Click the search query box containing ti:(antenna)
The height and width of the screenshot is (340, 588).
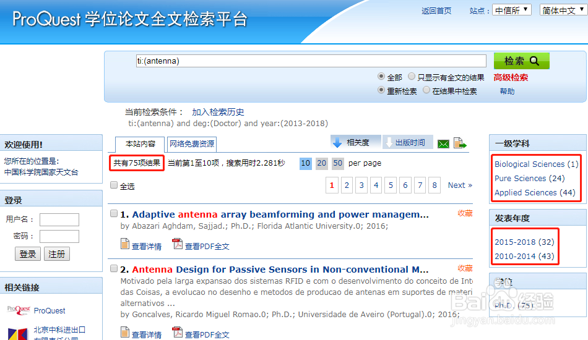click(x=311, y=61)
